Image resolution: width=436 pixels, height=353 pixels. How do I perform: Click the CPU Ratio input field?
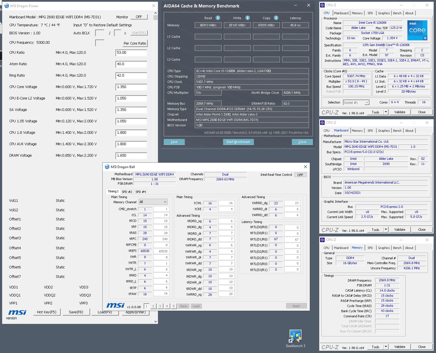pyautogui.click(x=131, y=53)
